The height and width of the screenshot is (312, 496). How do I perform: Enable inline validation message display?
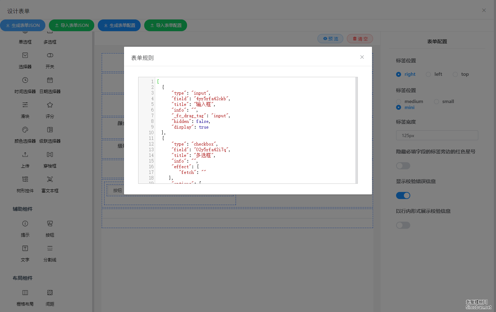coord(403,225)
